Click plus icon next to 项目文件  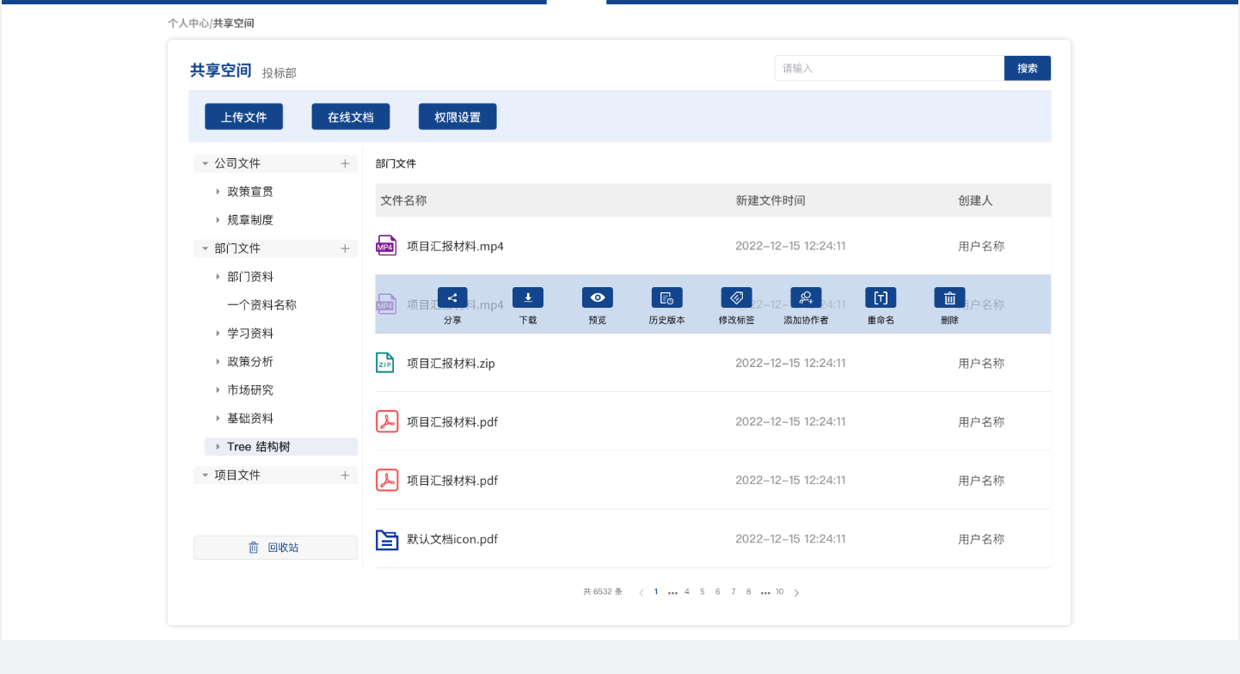click(x=345, y=475)
